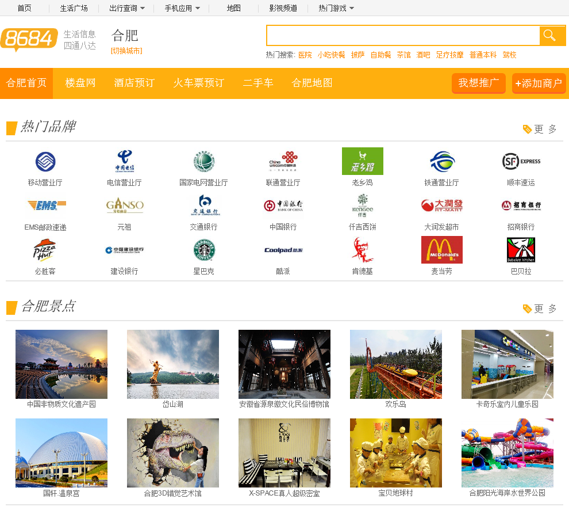Click the 8684 site logo
This screenshot has width=569, height=518.
[x=29, y=39]
